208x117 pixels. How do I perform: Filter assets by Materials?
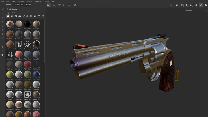[x=8, y=16]
